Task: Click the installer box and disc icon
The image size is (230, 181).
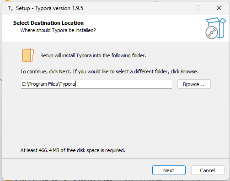Action: 215,28
